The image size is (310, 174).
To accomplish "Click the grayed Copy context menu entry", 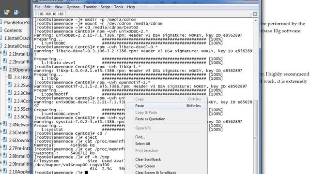I will coord(166,99).
